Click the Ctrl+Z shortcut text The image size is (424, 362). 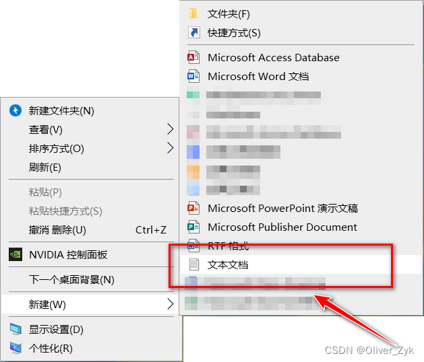[x=151, y=230]
